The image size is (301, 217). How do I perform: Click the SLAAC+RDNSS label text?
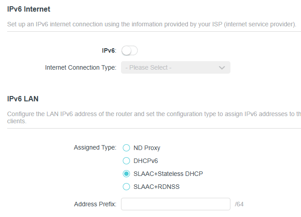pyautogui.click(x=156, y=187)
